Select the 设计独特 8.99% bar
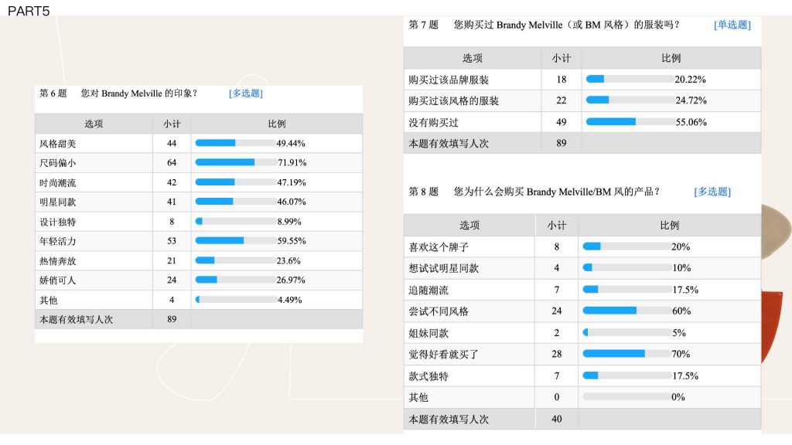Viewport: 792px width, 445px height. click(x=235, y=221)
